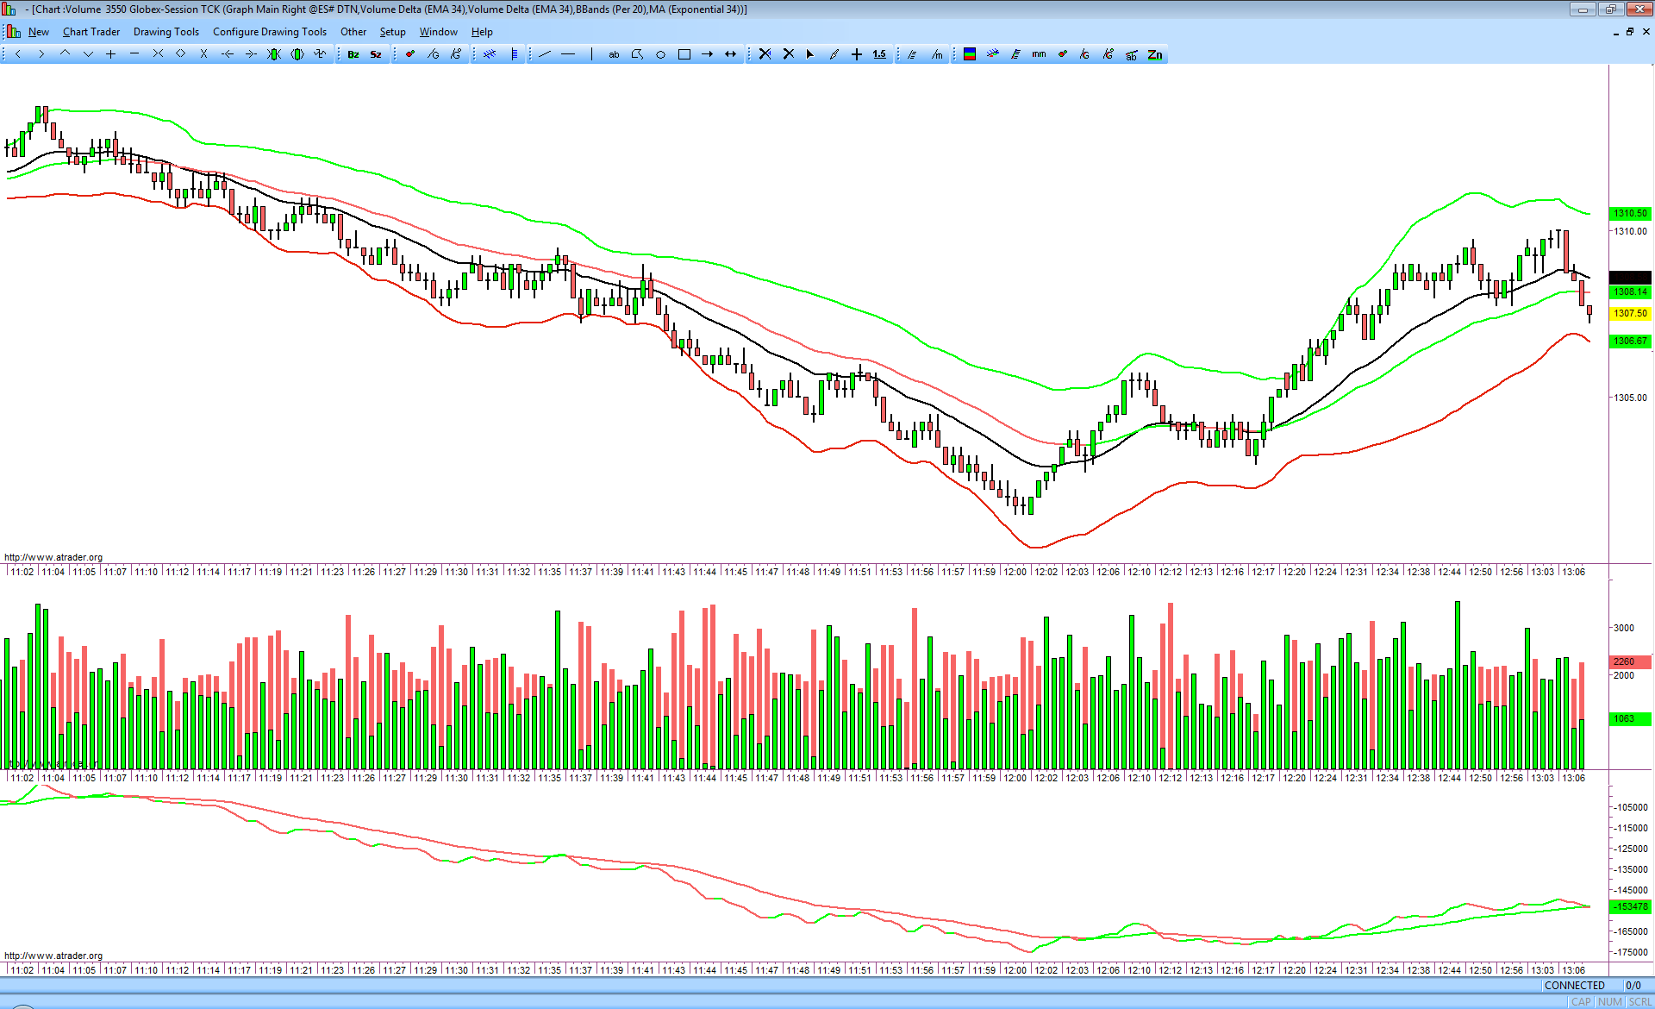Click the chart icon in the menu bar
This screenshot has width=1655, height=1009.
[x=13, y=32]
